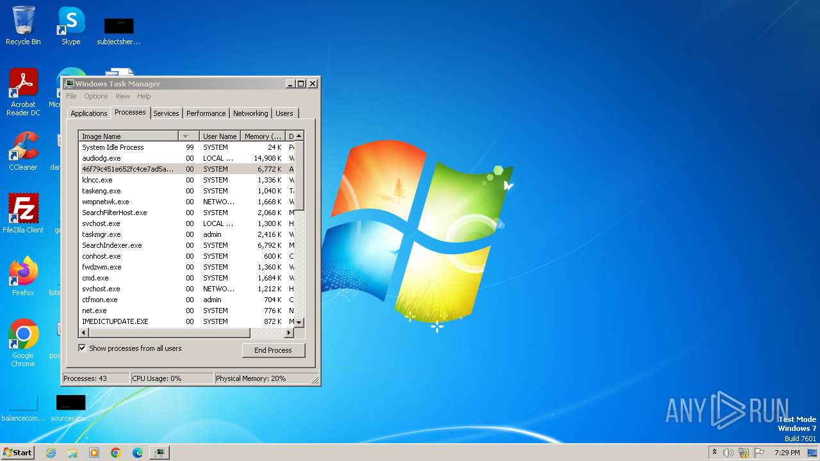Launch Firefox from the desktop
This screenshot has width=820, height=461.
23,276
